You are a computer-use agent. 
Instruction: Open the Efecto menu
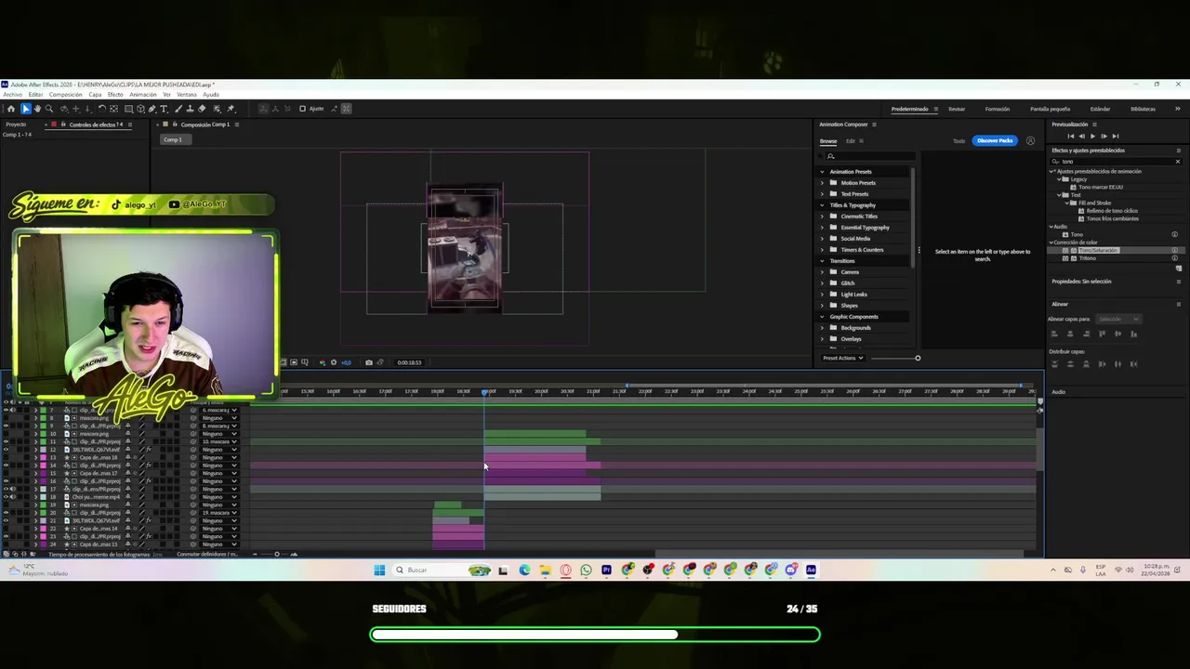coord(115,94)
